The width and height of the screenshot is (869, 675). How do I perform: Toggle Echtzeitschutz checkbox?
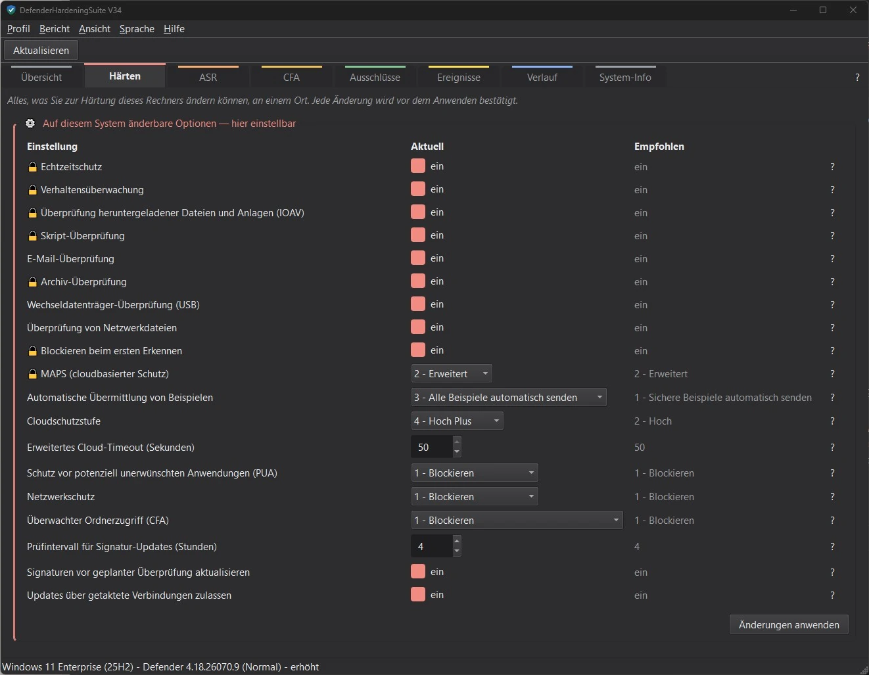pyautogui.click(x=418, y=166)
